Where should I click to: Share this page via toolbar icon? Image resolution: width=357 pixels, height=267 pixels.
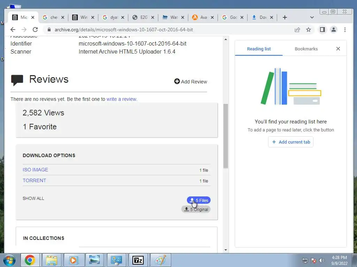pos(297,30)
